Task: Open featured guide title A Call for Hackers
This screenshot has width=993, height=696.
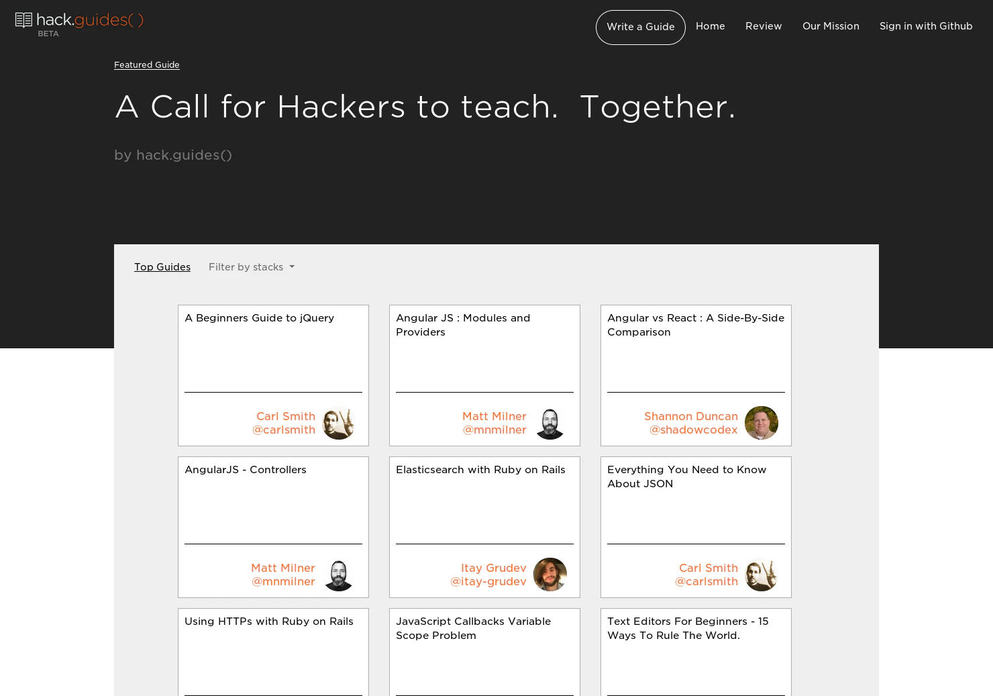Action: point(425,107)
